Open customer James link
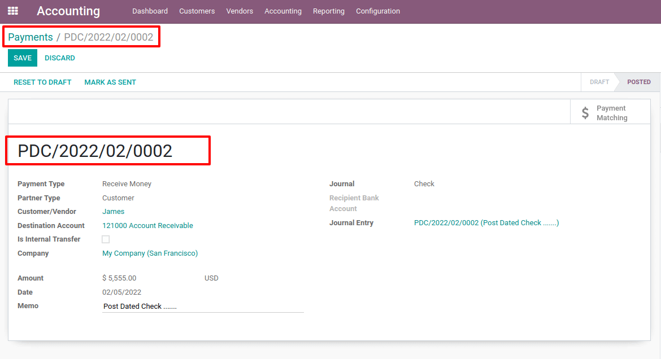 click(114, 212)
